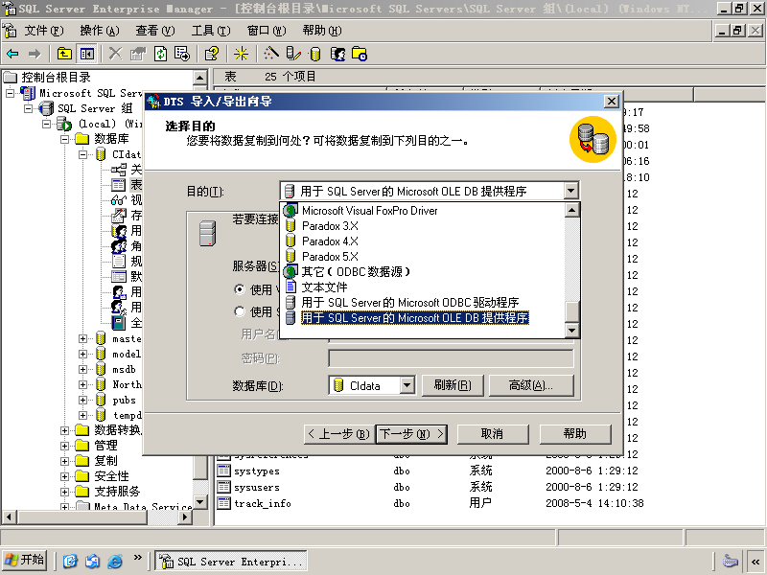The width and height of the screenshot is (767, 575).
Task: Expand the 复制 folder node
Action: [64, 461]
